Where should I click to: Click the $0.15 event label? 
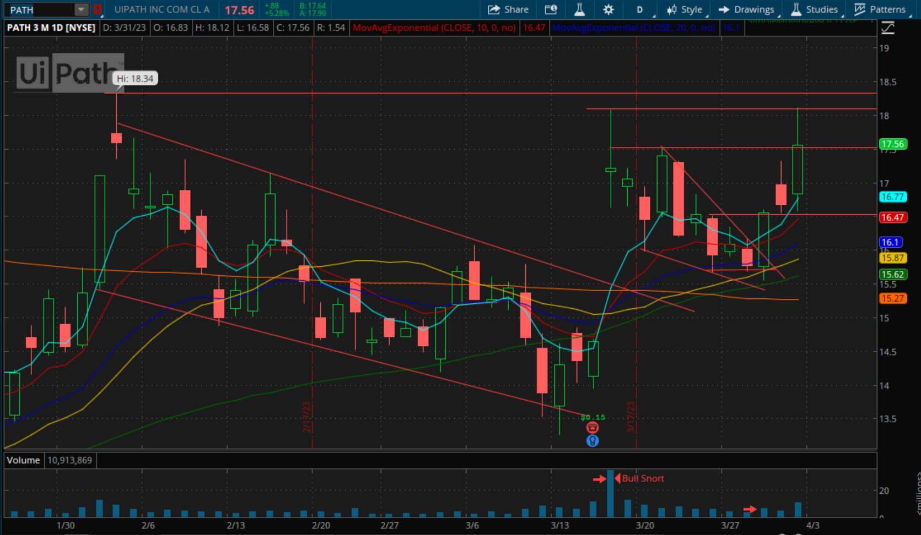click(593, 417)
